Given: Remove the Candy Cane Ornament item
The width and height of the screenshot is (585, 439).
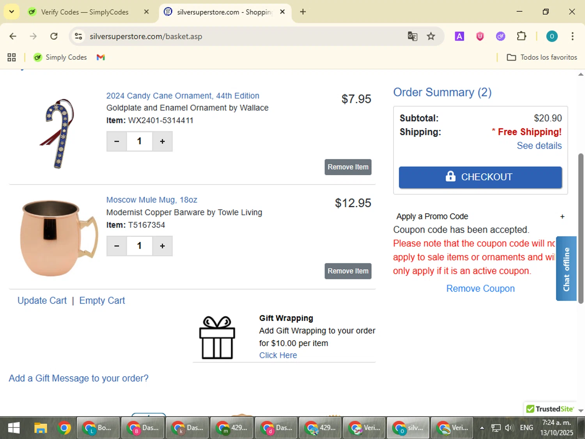Looking at the screenshot, I should pos(348,167).
